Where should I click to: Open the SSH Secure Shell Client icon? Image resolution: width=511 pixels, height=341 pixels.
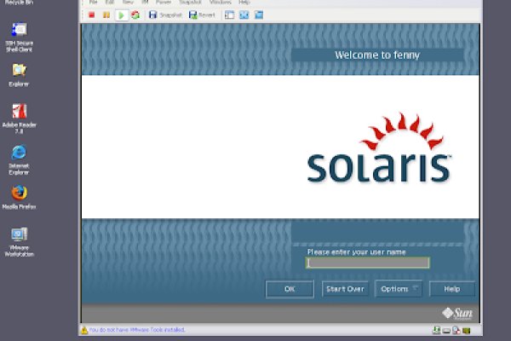pos(19,33)
